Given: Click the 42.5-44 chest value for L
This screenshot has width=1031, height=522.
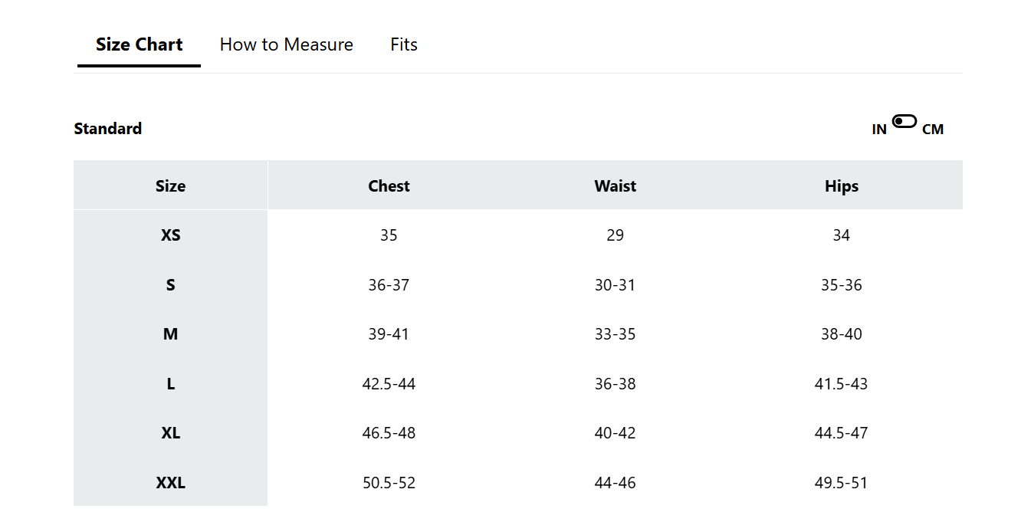Looking at the screenshot, I should pos(389,384).
